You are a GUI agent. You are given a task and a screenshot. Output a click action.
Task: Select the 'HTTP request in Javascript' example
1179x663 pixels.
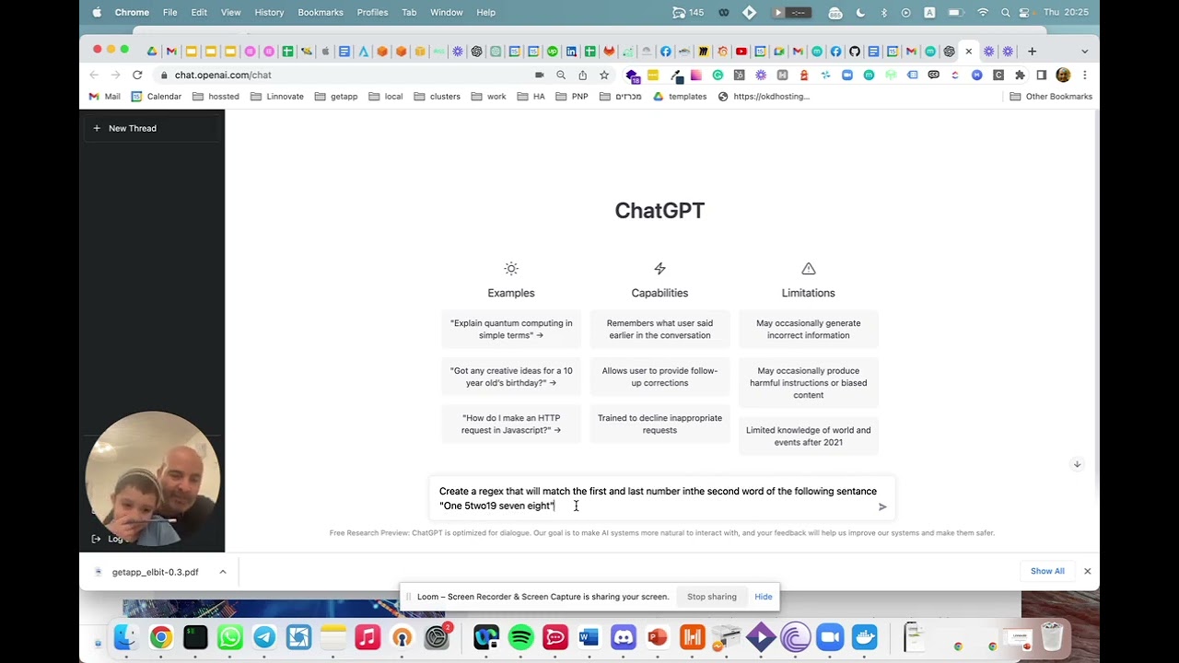(511, 424)
